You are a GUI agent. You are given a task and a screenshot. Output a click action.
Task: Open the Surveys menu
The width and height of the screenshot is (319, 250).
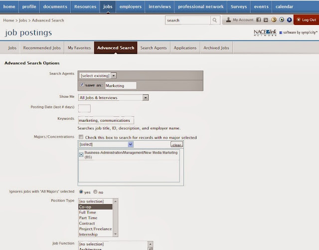click(x=239, y=6)
